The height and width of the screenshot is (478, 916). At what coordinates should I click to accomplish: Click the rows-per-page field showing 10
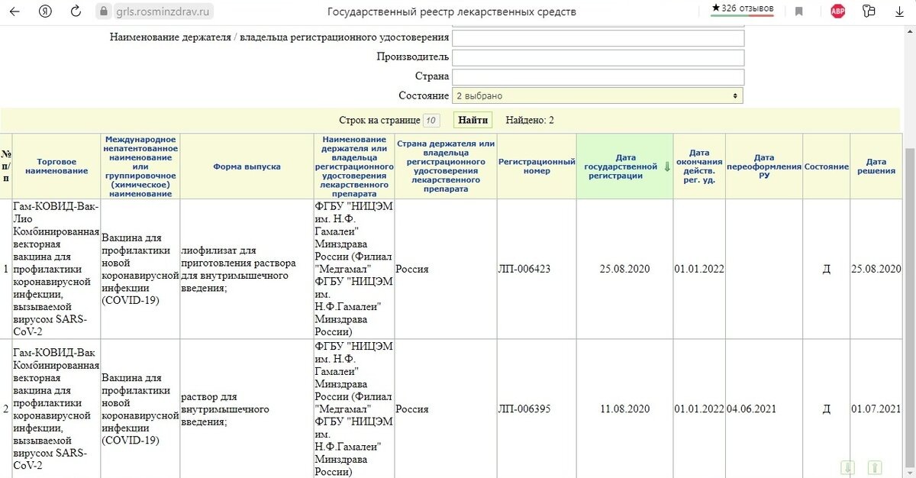[431, 121]
